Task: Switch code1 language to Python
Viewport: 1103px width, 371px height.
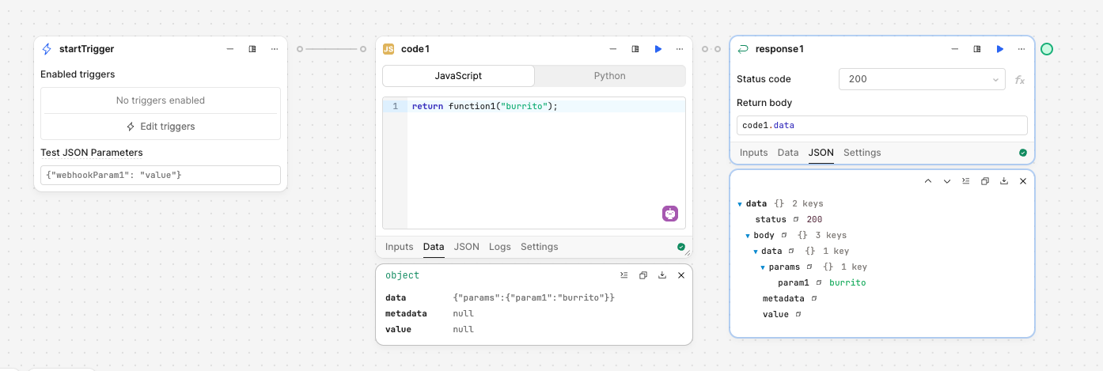Action: pyautogui.click(x=609, y=76)
